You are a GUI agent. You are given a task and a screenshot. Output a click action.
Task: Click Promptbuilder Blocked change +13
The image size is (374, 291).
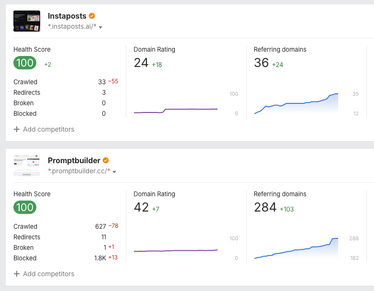113,257
